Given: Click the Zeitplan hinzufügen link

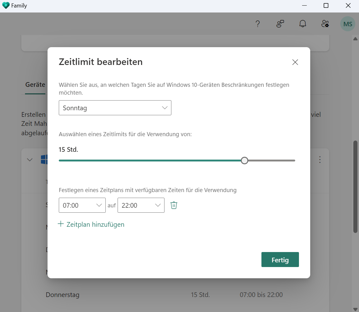Looking at the screenshot, I should (95, 224).
